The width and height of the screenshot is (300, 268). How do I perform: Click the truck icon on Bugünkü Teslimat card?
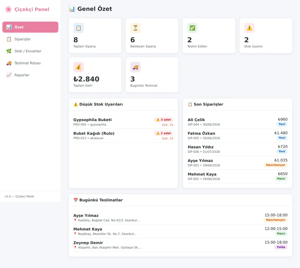[x=135, y=67]
